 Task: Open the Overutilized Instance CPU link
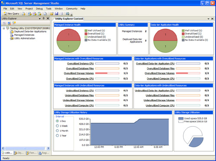80,64
